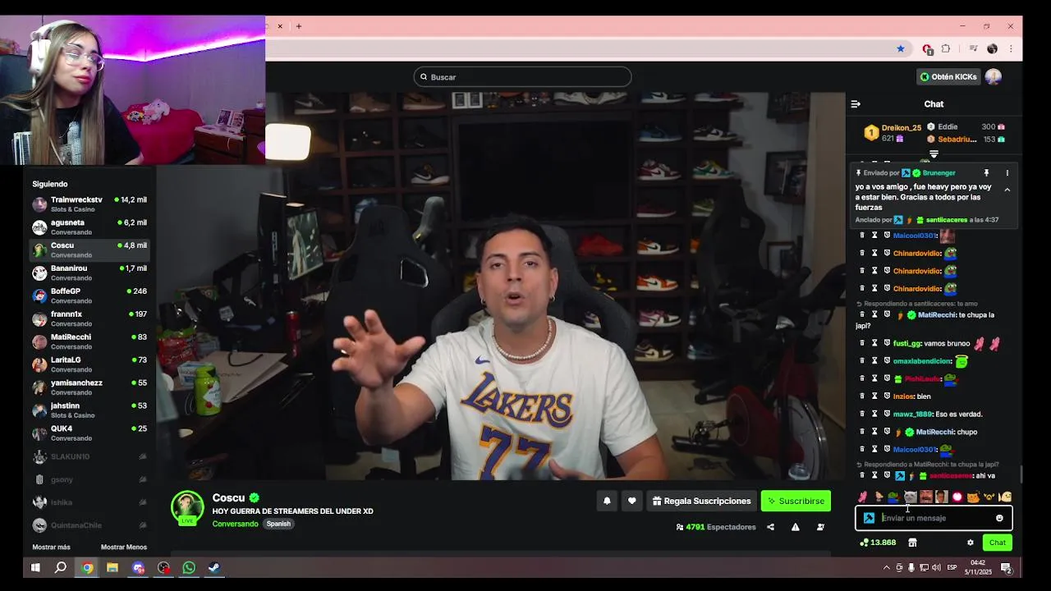
Task: Report the stream with the warning triangle icon
Action: pos(795,527)
